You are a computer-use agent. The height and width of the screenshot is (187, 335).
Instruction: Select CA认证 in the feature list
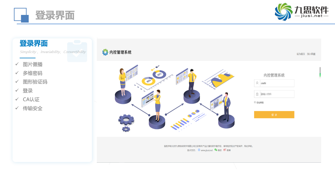[x=31, y=99]
